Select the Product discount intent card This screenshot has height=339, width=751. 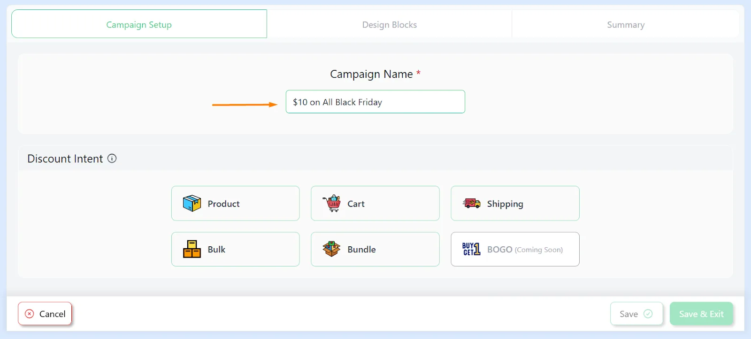(235, 203)
